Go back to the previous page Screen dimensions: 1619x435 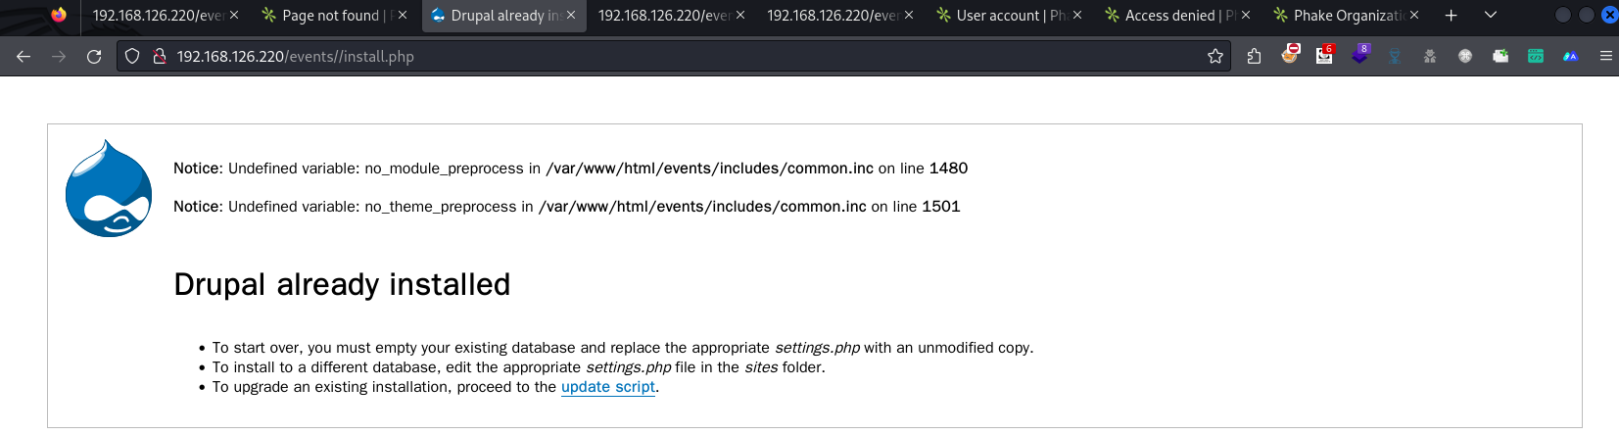click(24, 57)
